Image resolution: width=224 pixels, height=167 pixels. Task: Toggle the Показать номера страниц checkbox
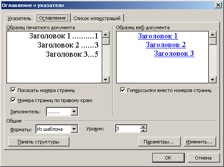(x=13, y=90)
